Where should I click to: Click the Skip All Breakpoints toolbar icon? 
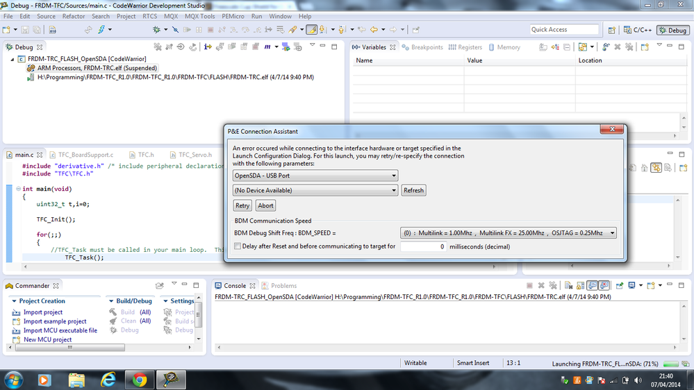click(x=175, y=30)
